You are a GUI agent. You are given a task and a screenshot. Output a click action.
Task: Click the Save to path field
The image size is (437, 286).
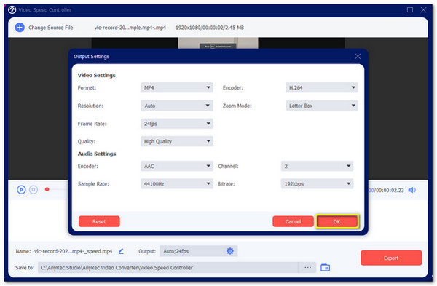click(168, 267)
